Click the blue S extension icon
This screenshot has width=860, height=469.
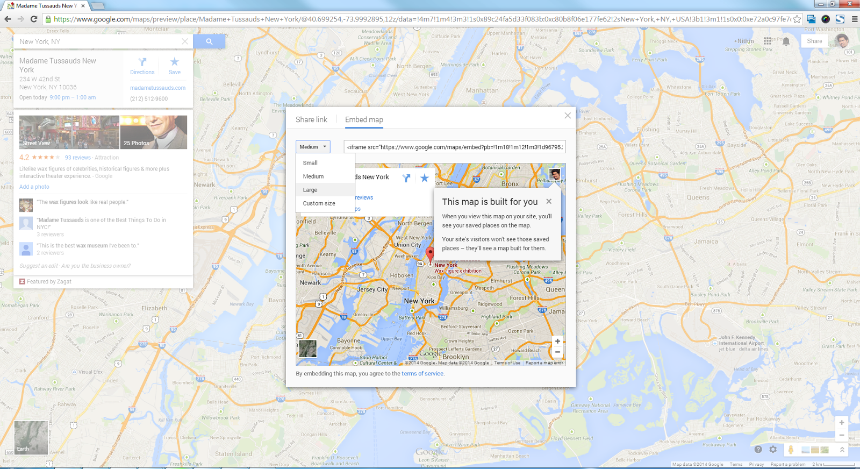click(840, 19)
